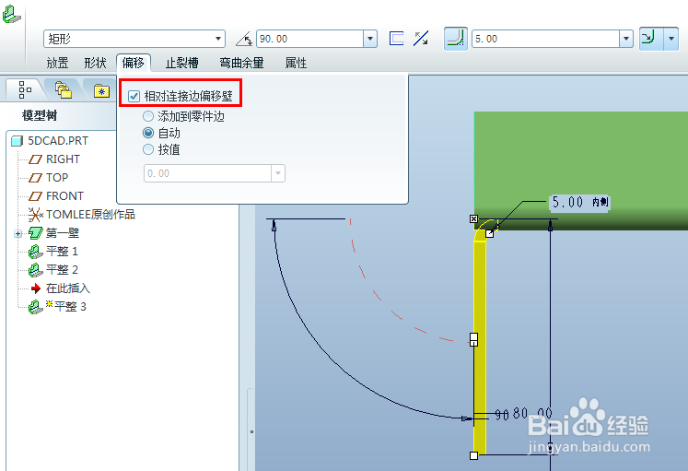Click the 平整 3 feature icon
This screenshot has width=688, height=471.
[35, 307]
